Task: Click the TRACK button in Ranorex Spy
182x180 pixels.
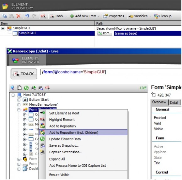Action: [24, 74]
